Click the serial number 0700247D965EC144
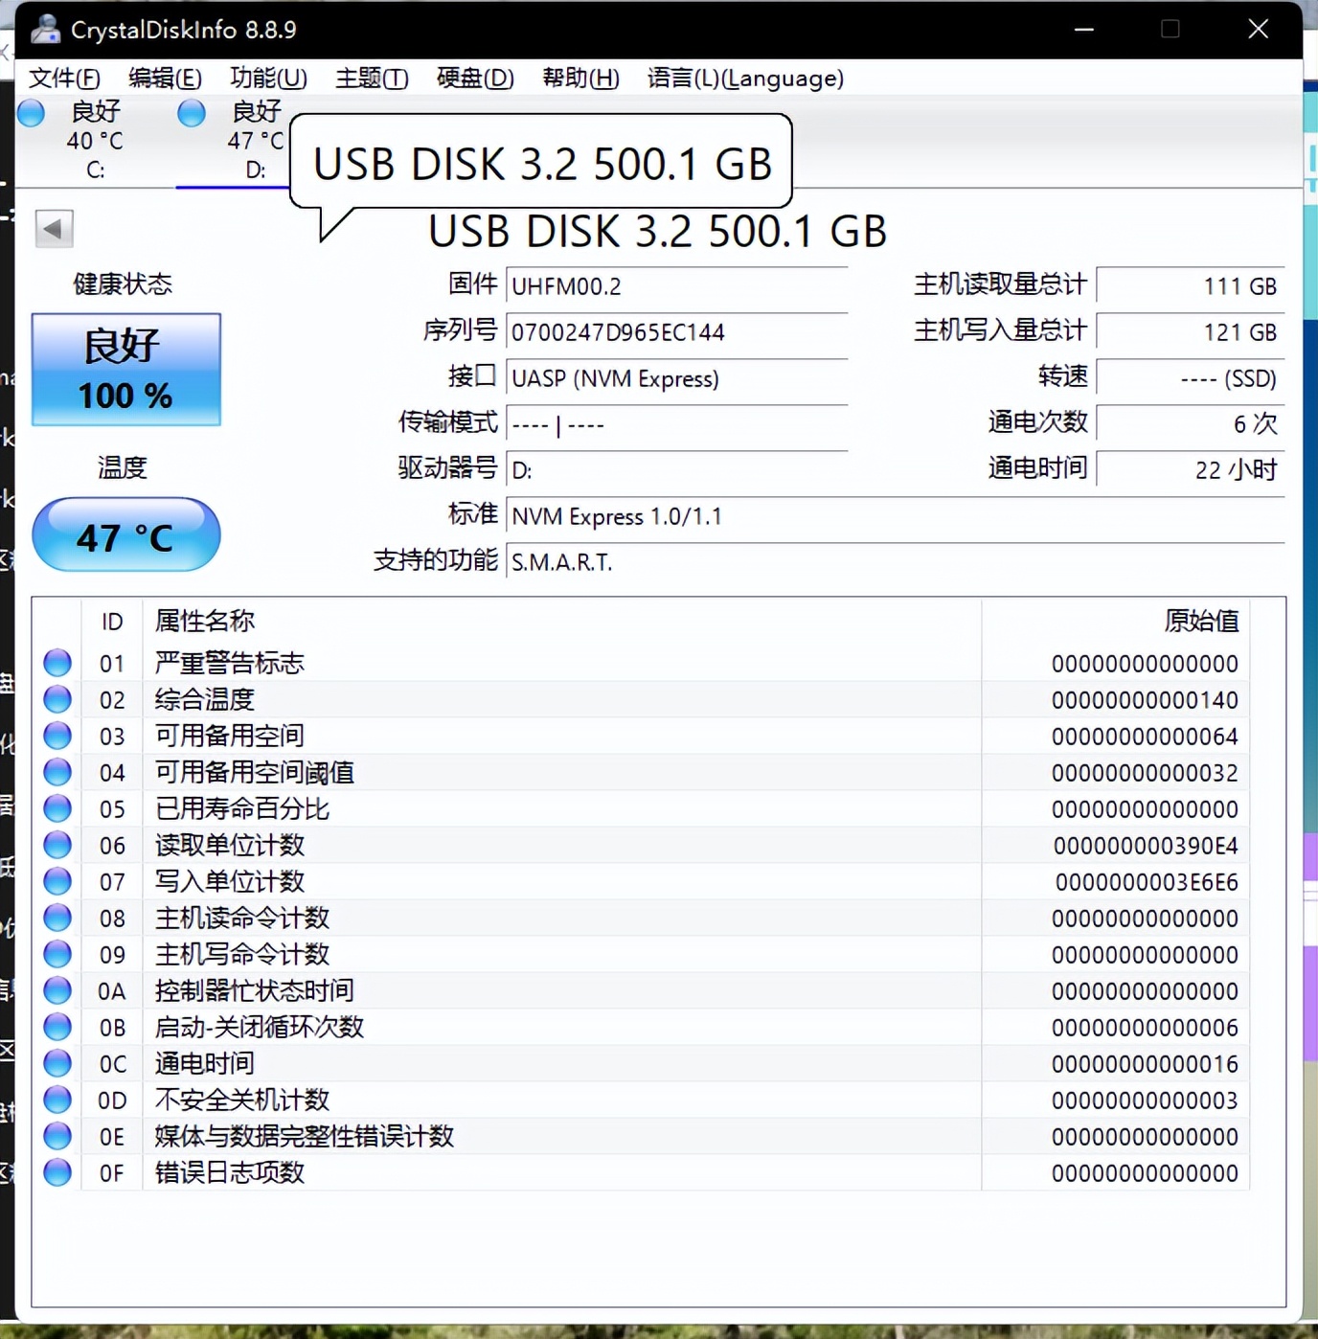The image size is (1318, 1339). point(676,332)
